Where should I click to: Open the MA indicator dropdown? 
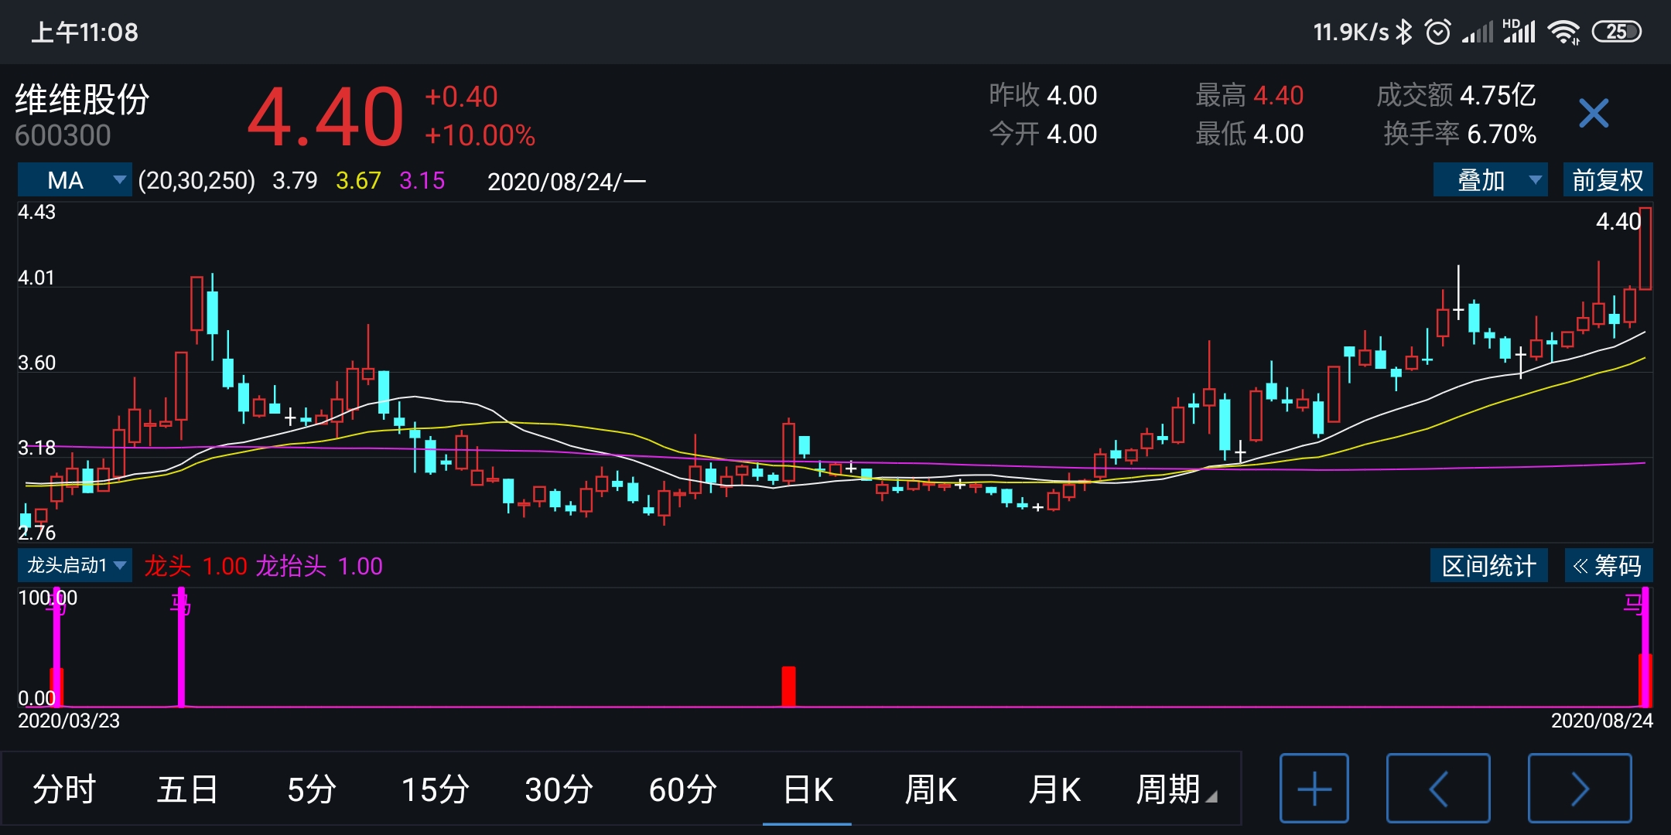75,180
